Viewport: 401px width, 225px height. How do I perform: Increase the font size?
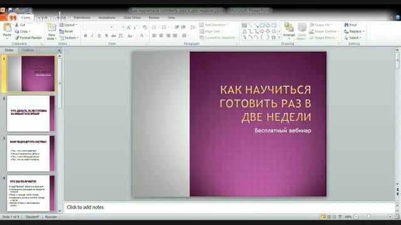pos(128,27)
